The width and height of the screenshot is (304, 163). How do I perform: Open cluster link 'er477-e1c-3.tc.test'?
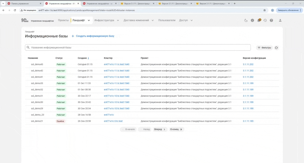[113, 121]
